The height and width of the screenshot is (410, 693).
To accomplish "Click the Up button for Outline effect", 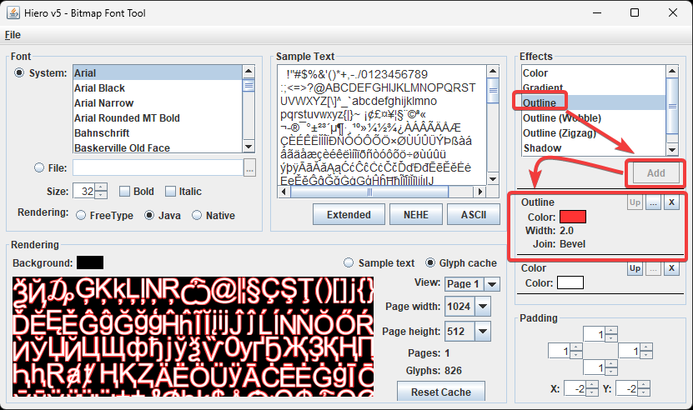I will click(x=635, y=202).
